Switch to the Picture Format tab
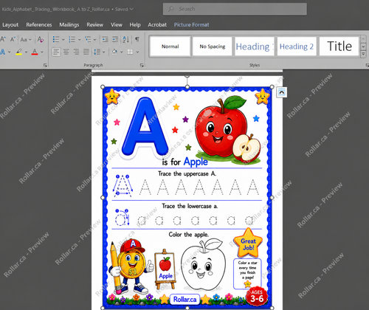This screenshot has height=310, width=369. point(191,25)
